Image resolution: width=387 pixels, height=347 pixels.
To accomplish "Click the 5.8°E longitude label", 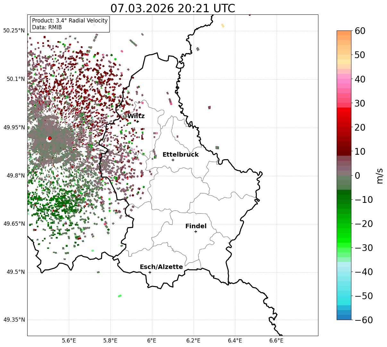I will click(111, 341).
